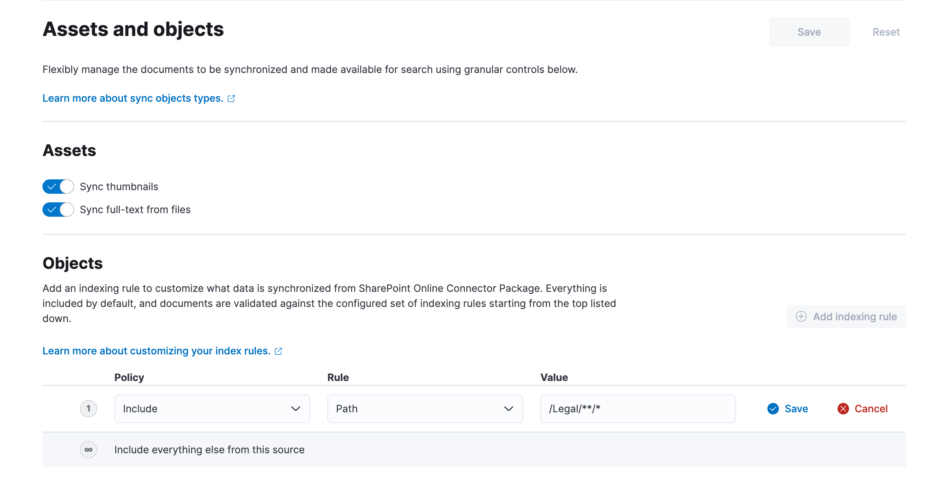
Task: Click the external link icon after index rules link
Action: pyautogui.click(x=278, y=351)
